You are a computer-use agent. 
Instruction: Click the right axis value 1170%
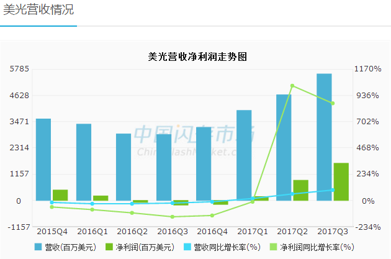(x=368, y=69)
